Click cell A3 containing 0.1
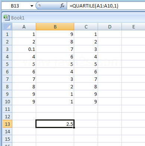 tap(24, 49)
